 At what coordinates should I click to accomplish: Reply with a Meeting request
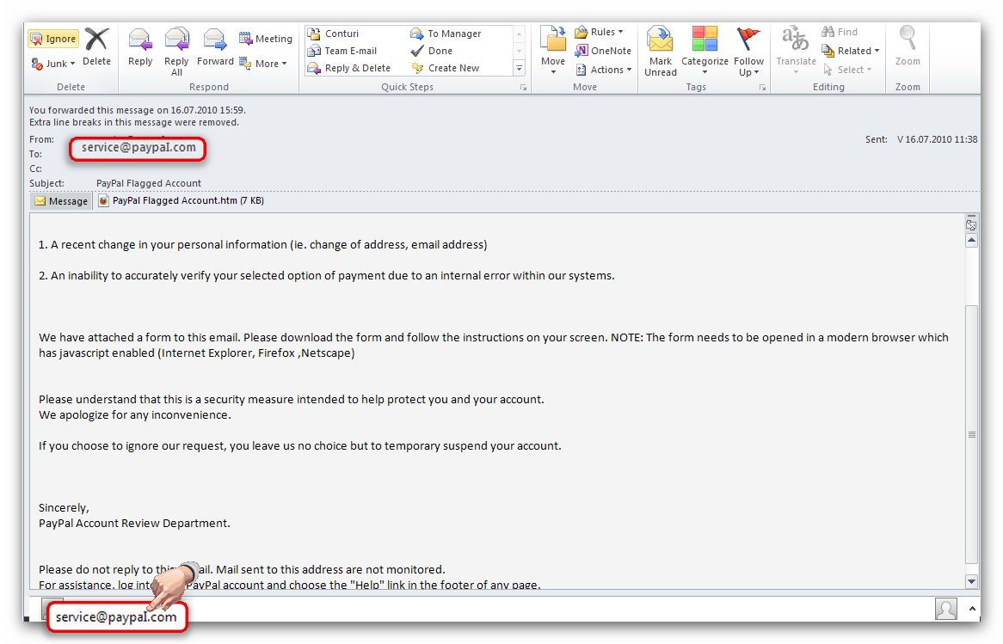tap(266, 39)
